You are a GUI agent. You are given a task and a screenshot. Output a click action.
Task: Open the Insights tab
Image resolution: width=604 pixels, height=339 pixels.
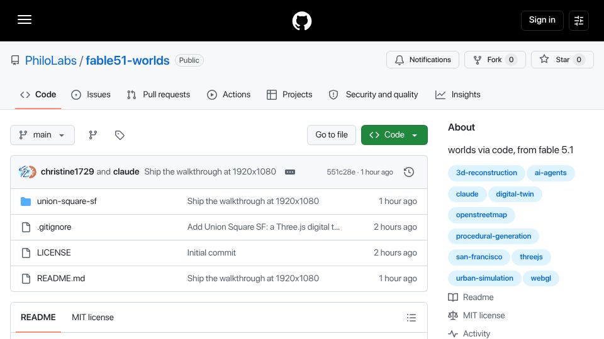[x=457, y=95]
